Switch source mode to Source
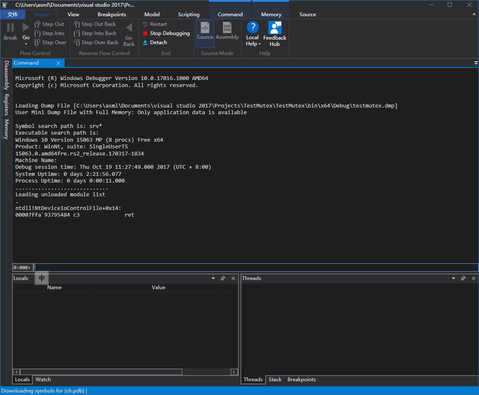 (x=205, y=34)
